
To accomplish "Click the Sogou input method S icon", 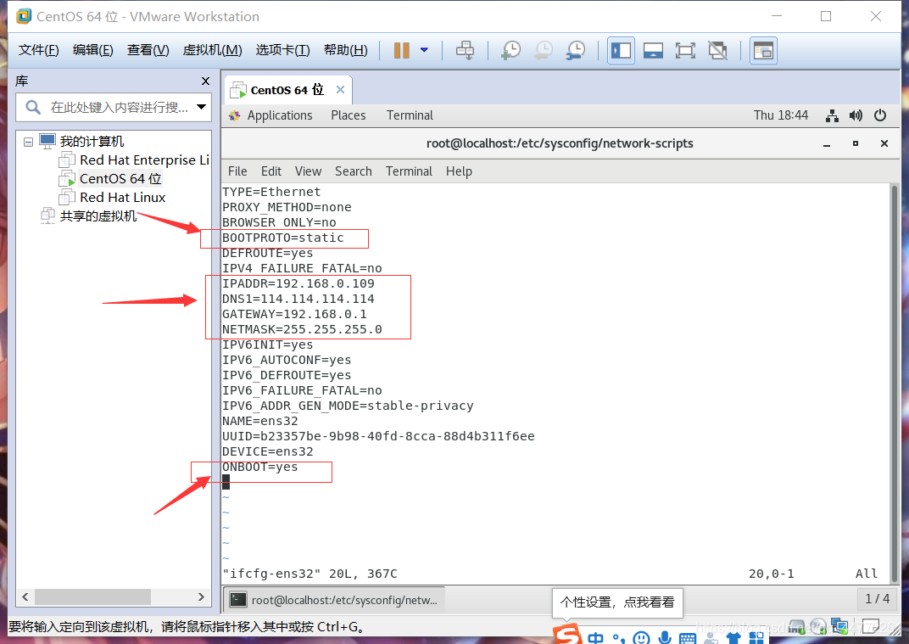I will (567, 634).
